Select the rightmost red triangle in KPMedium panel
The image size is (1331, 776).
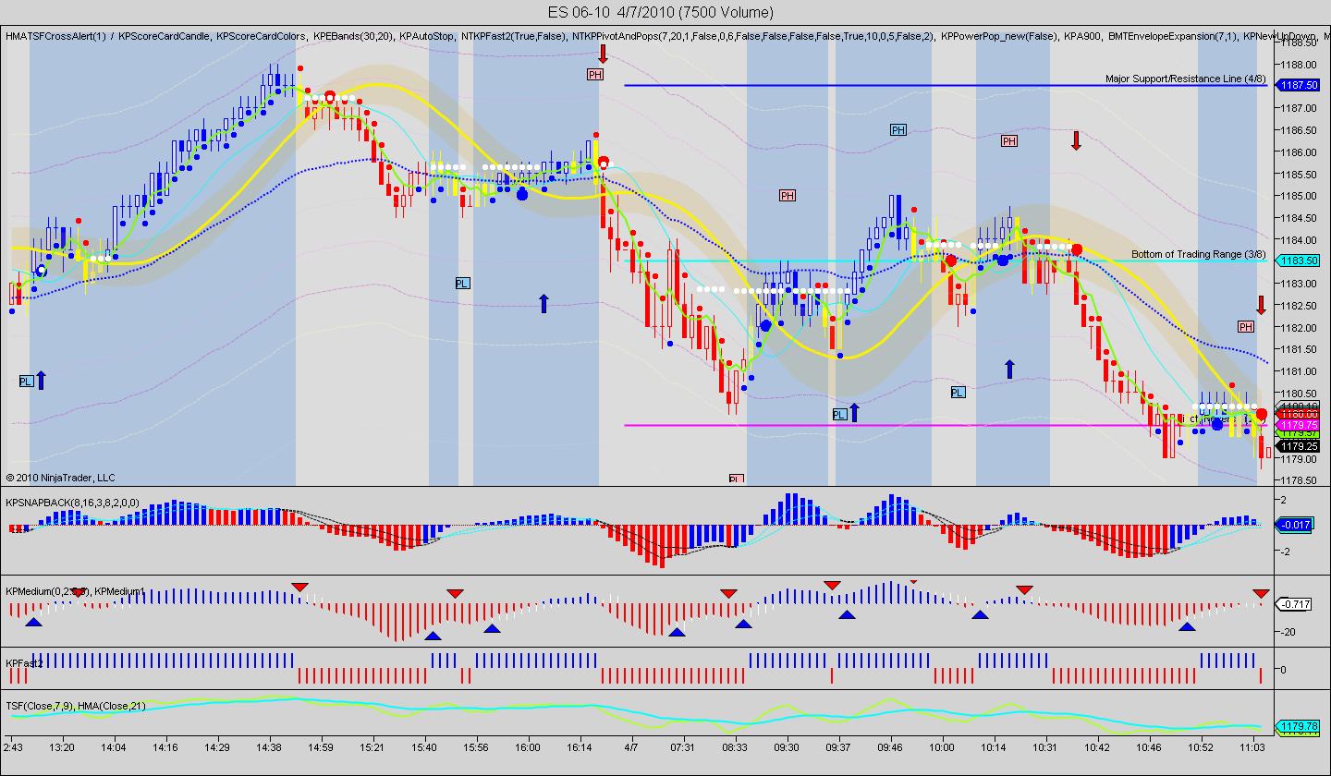(x=1261, y=592)
